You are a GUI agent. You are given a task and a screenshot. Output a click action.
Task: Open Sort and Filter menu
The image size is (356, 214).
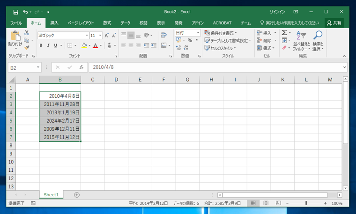pos(301,41)
